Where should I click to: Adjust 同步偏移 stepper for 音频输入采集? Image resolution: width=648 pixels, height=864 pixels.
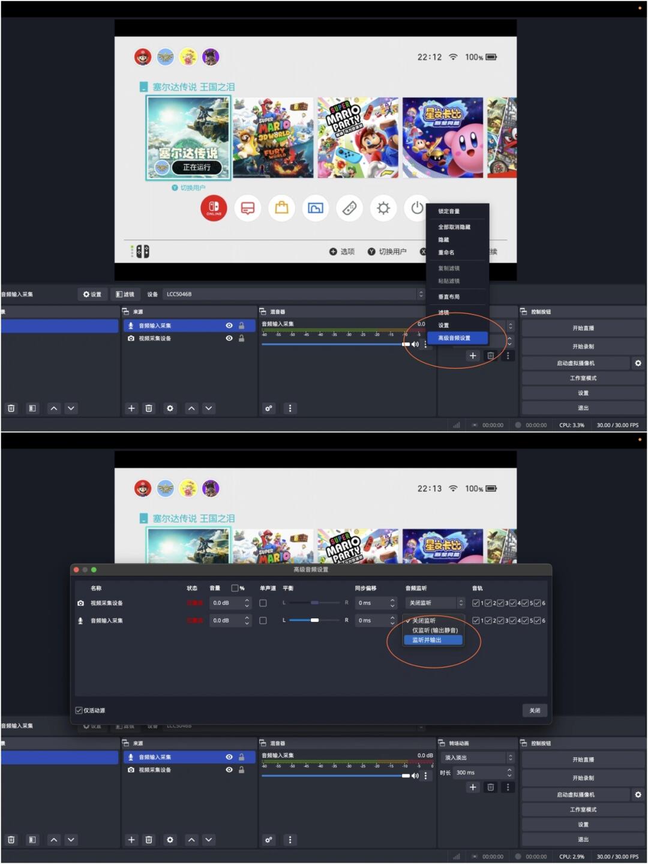pos(392,621)
